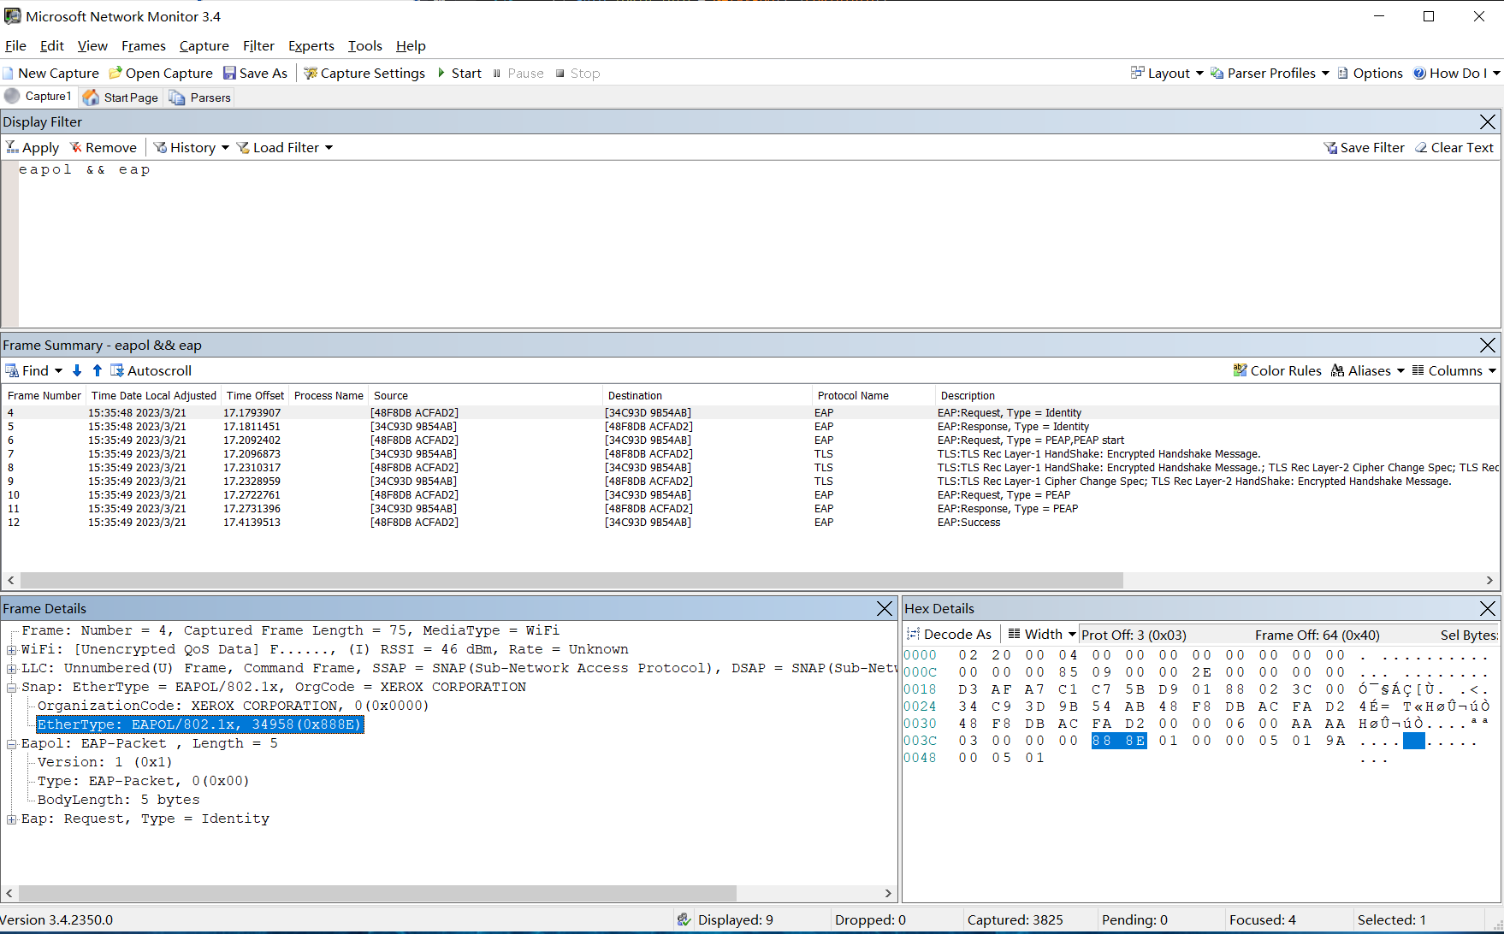Click the Stop capture control
The image size is (1504, 934).
[577, 74]
